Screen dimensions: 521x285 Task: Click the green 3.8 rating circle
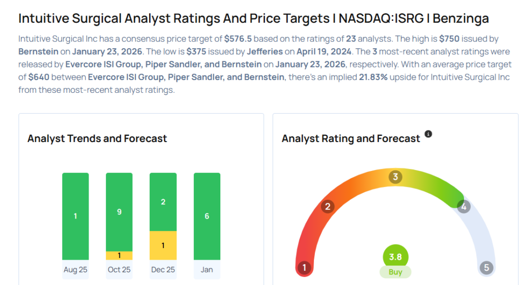click(395, 257)
